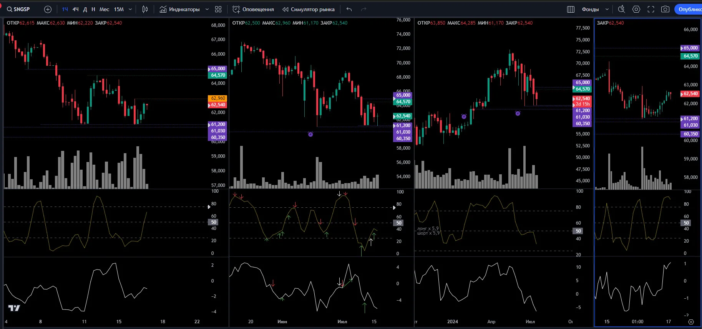This screenshot has height=329, width=702.
Task: Launch Симулятор рынка market replay
Action: [x=309, y=9]
